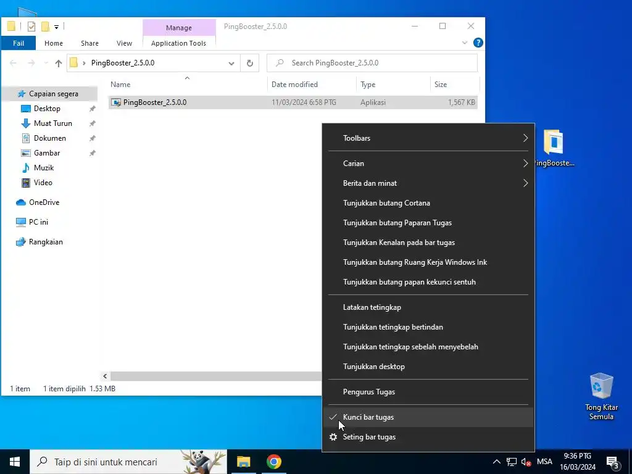Viewport: 632px width, 474px height.
Task: Expand the Carian submenu
Action: coord(428,164)
